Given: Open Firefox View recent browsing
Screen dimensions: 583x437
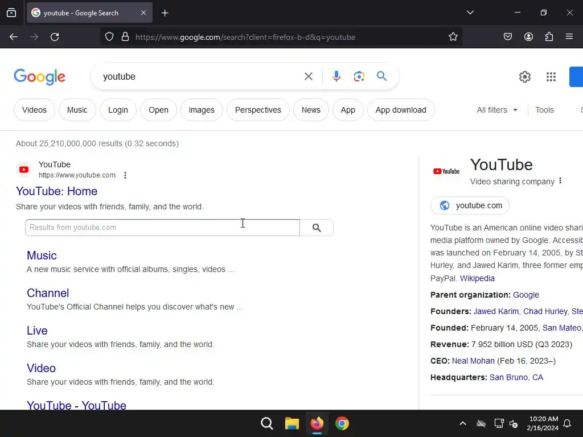Looking at the screenshot, I should [11, 13].
